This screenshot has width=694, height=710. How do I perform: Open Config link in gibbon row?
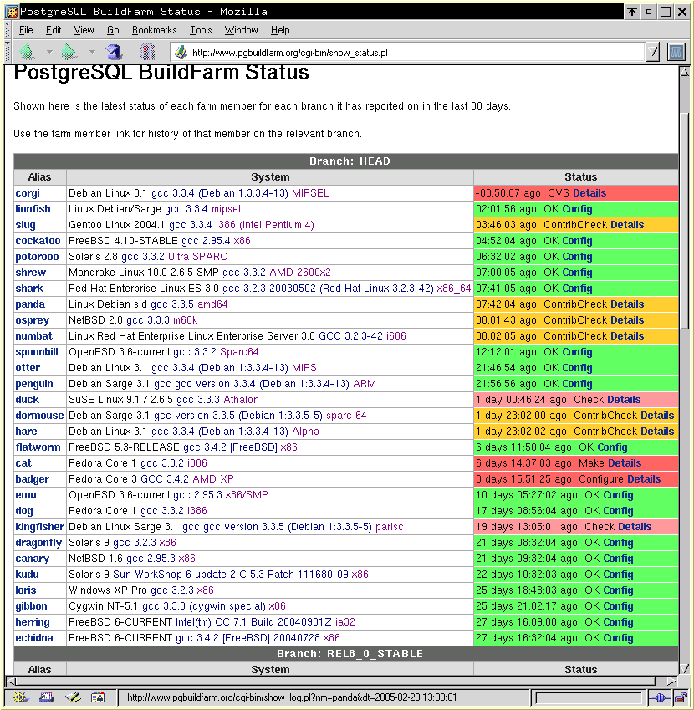(x=618, y=605)
